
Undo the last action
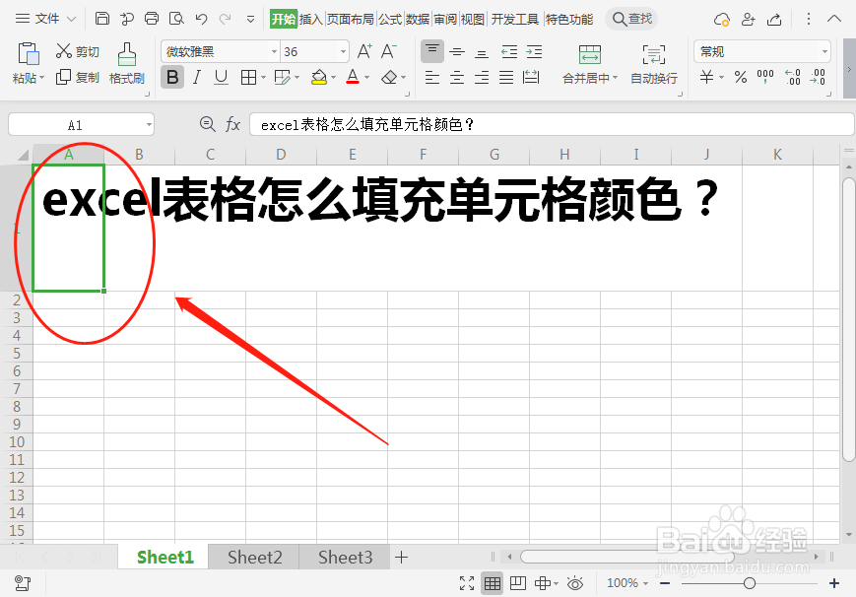coord(202,19)
